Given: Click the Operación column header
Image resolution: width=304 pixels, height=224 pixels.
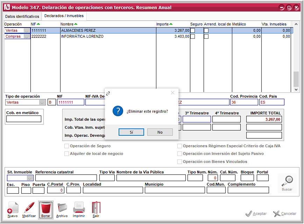Looking at the screenshot, I should point(13,24).
